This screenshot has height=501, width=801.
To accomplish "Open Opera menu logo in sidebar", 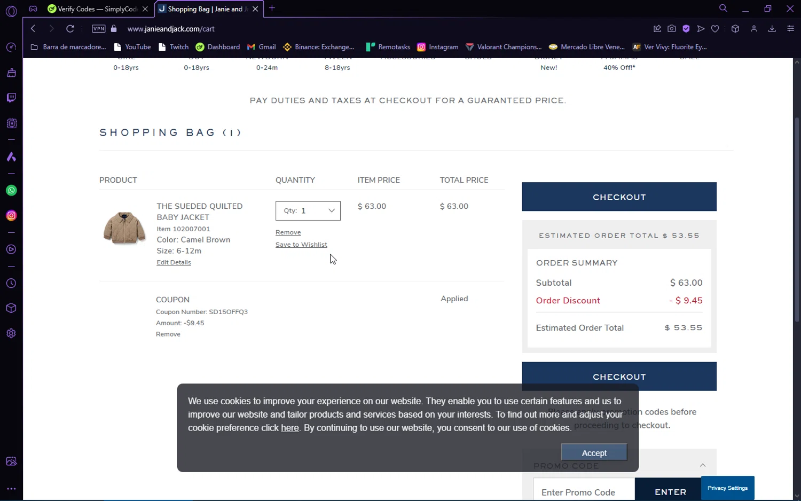I will point(11,11).
